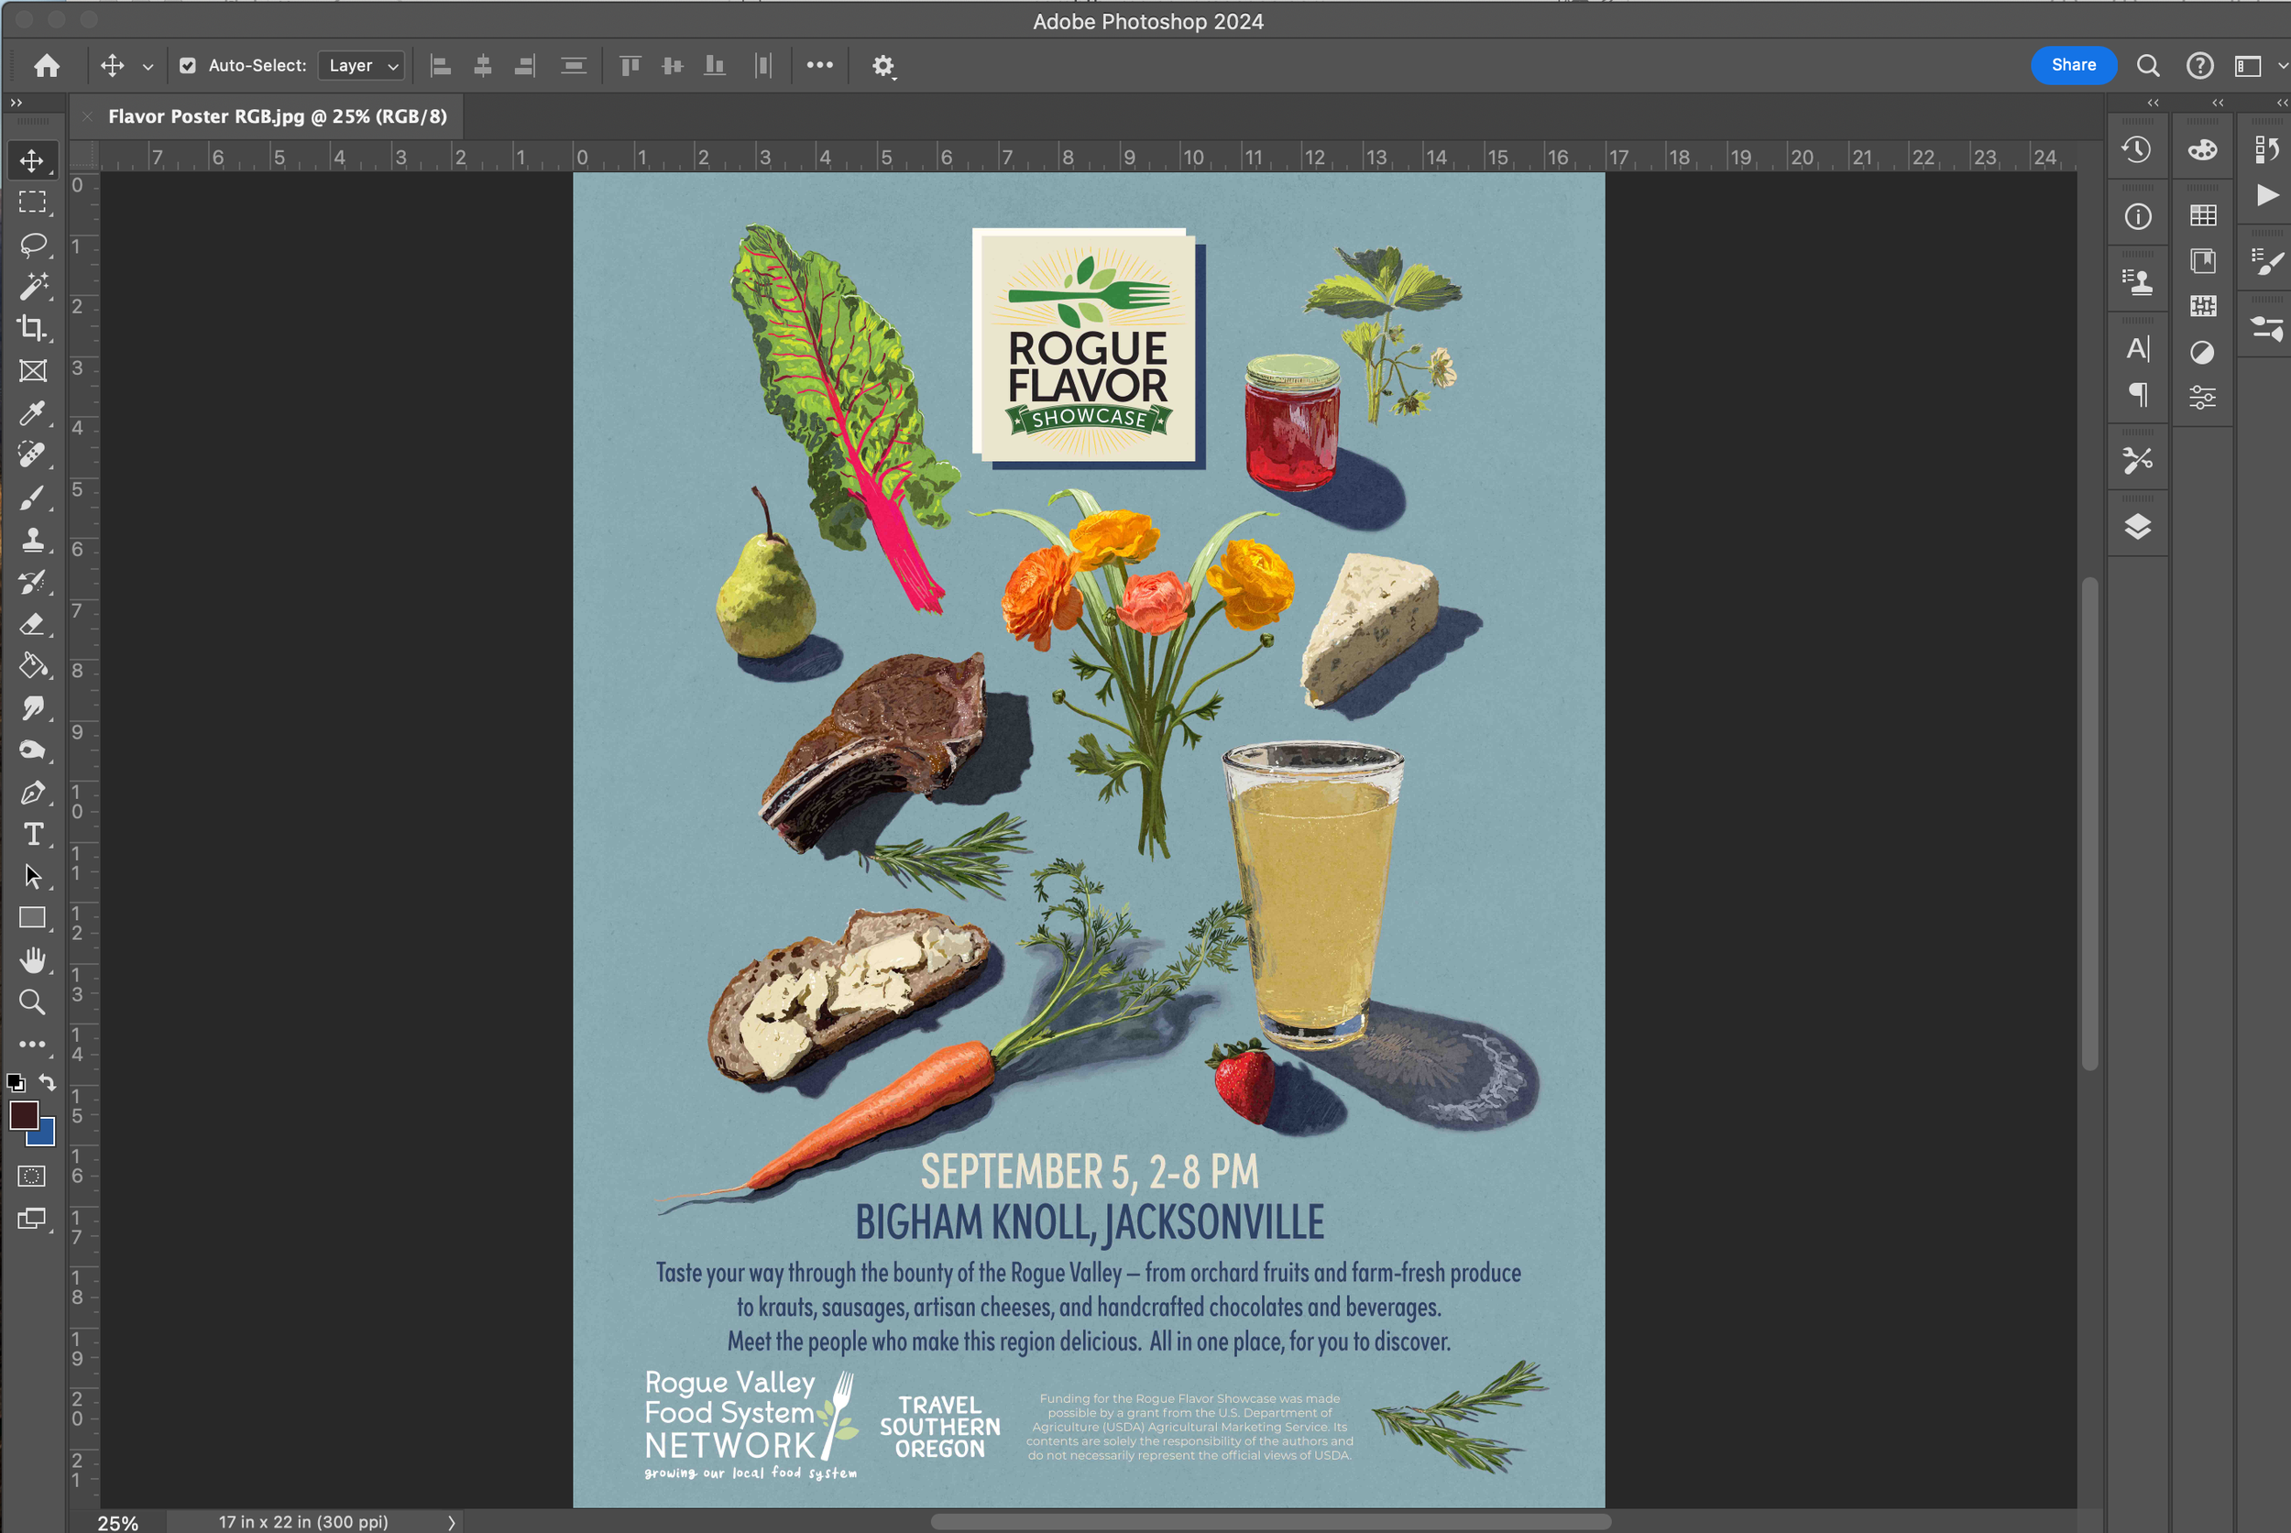Open move tool settings gear
Viewport: 2291px width, 1533px height.
pos(883,65)
